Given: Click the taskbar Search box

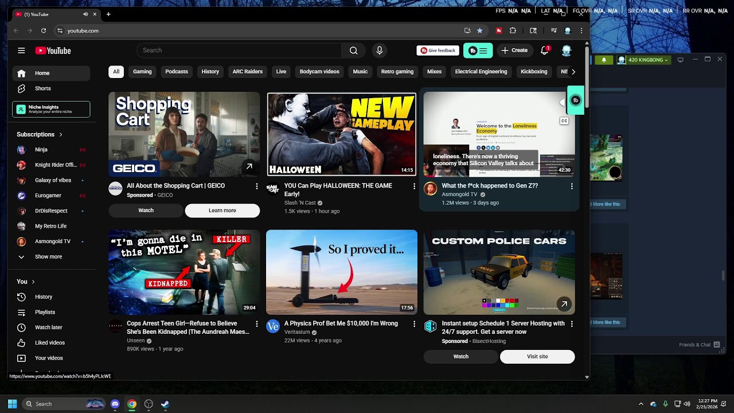Looking at the screenshot, I should 64,404.
